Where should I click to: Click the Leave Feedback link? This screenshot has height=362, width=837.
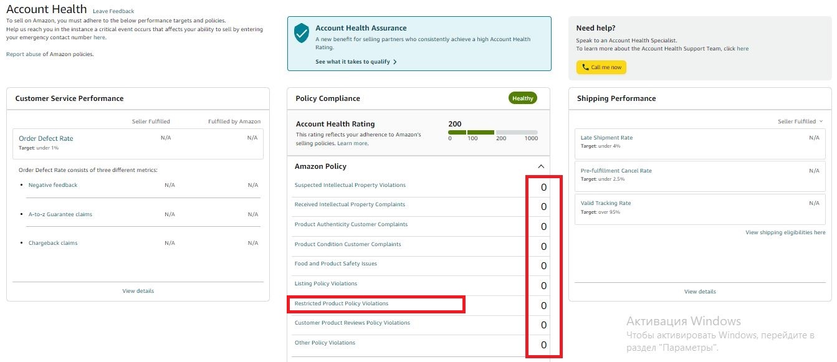(x=113, y=11)
